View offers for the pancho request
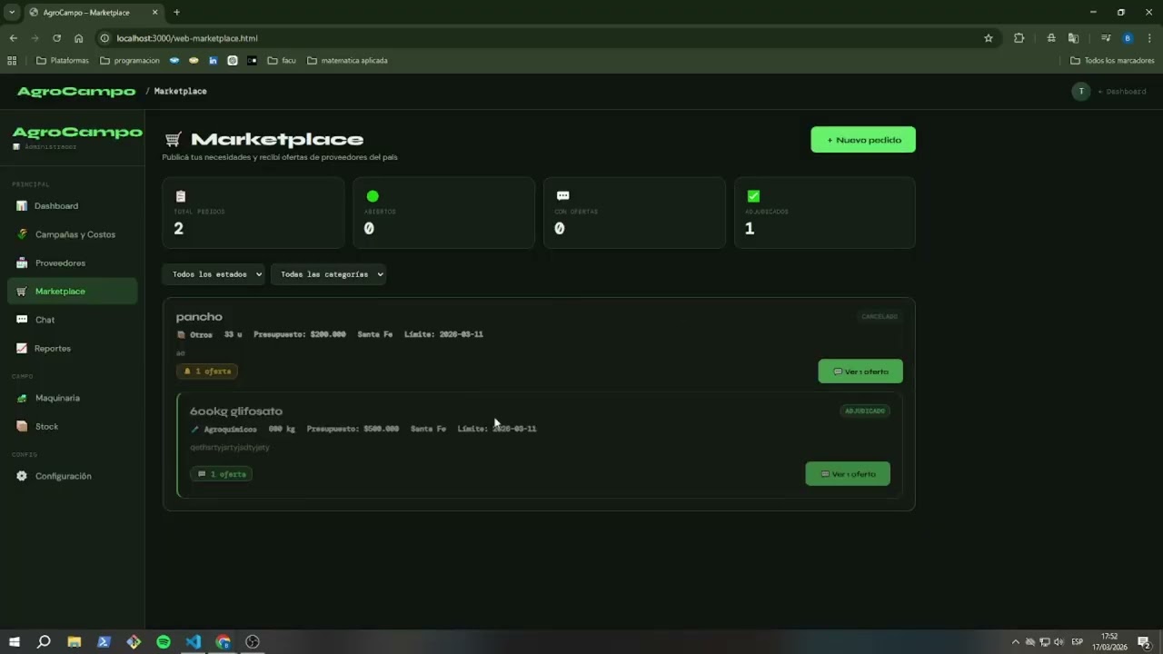Image resolution: width=1163 pixels, height=654 pixels. [x=860, y=372]
